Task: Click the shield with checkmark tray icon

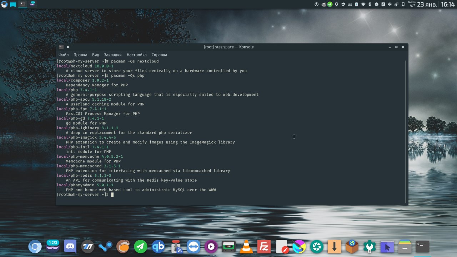Action: point(343,4)
